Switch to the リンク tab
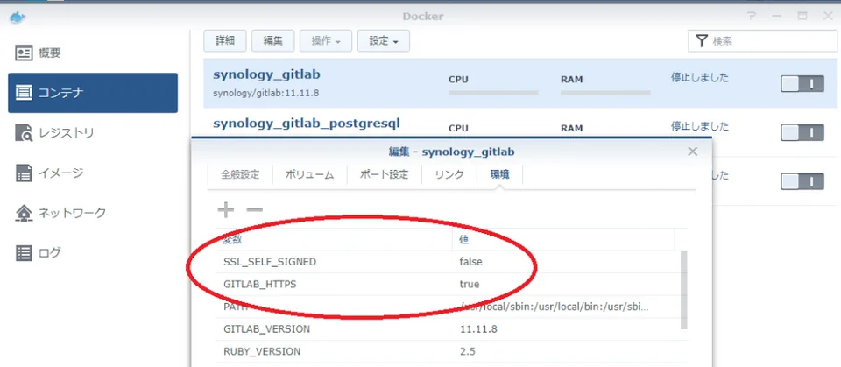This screenshot has width=841, height=367. pyautogui.click(x=449, y=175)
